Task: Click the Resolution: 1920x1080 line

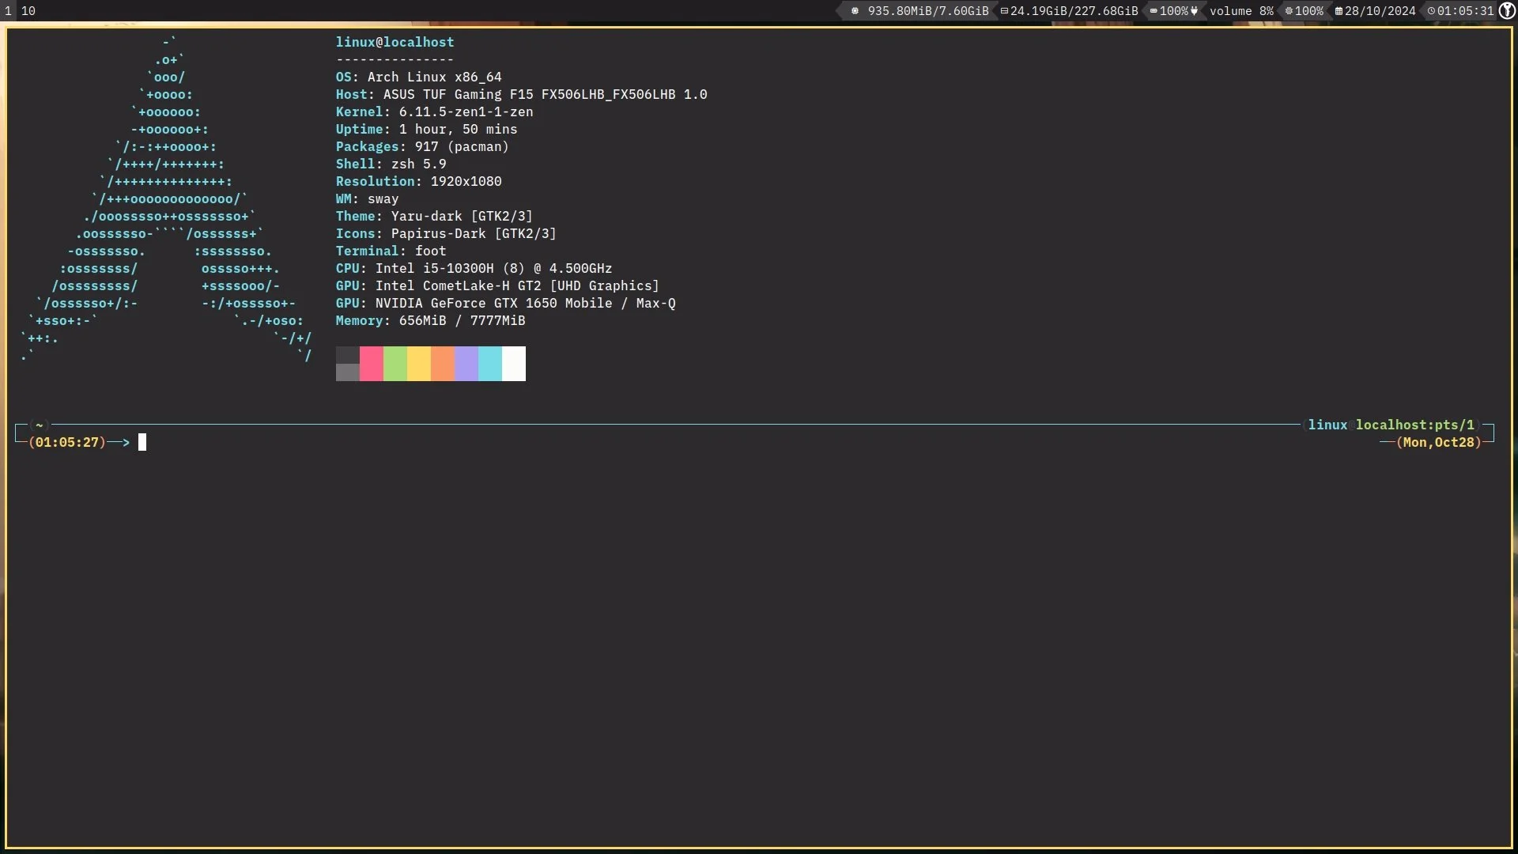Action: 418,181
